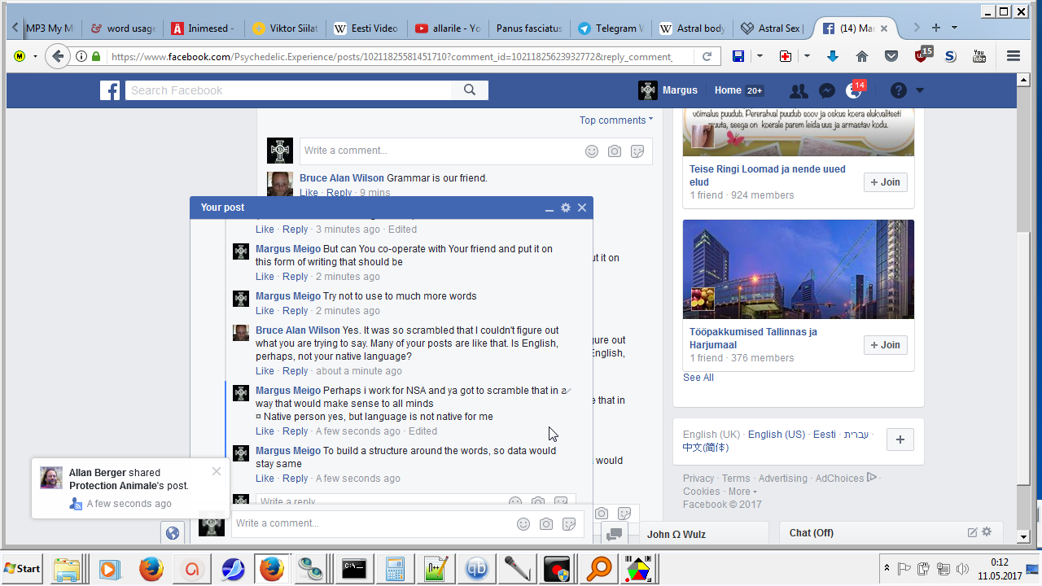Click the Firefox downloads arrow icon
The height and width of the screenshot is (586, 1042).
(x=832, y=56)
